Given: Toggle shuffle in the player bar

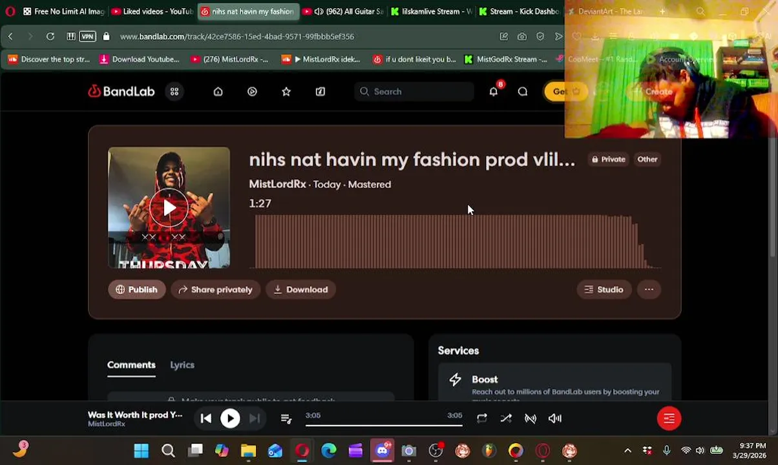Looking at the screenshot, I should [506, 418].
